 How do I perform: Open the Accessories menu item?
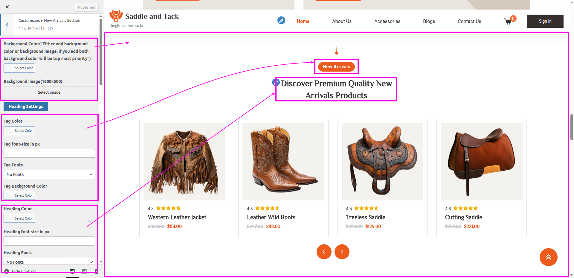(x=387, y=21)
